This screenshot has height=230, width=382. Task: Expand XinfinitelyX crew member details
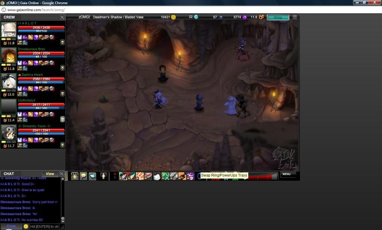[62, 119]
